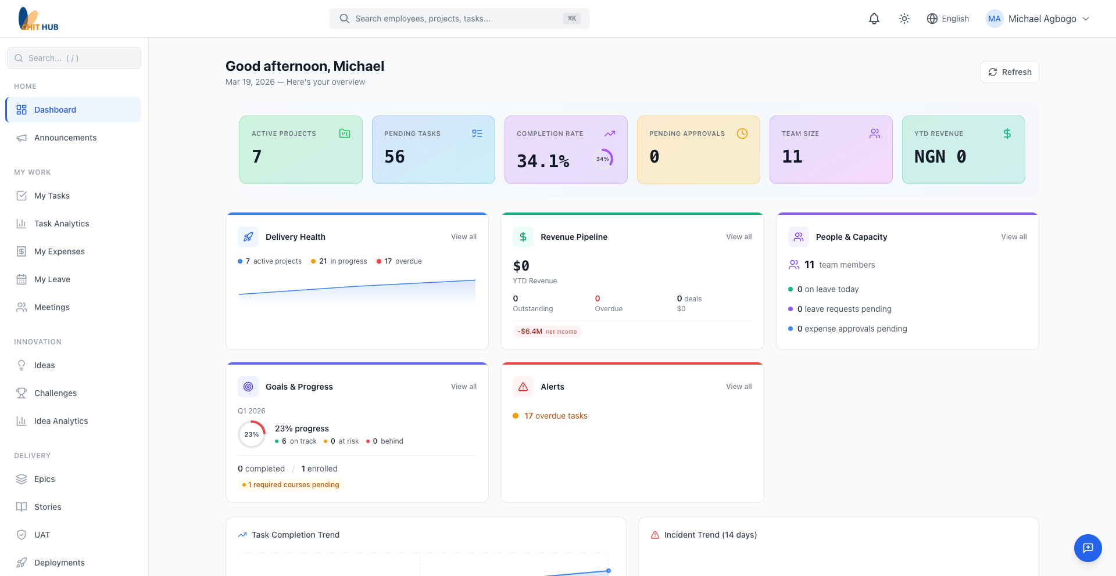
Task: Click the global search field at the top
Action: (459, 18)
